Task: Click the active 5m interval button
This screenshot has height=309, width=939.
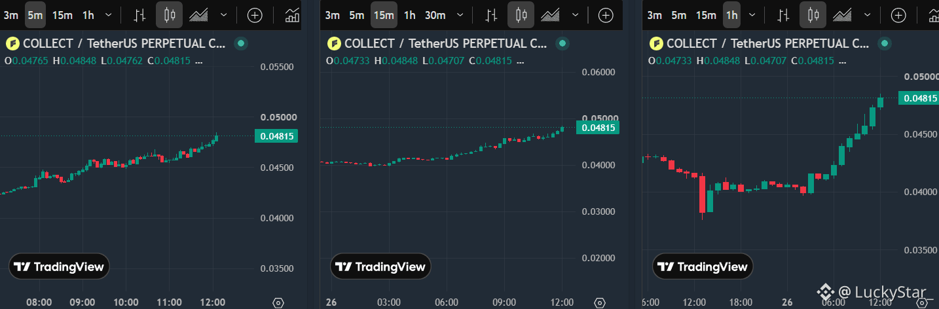Action: pos(35,15)
